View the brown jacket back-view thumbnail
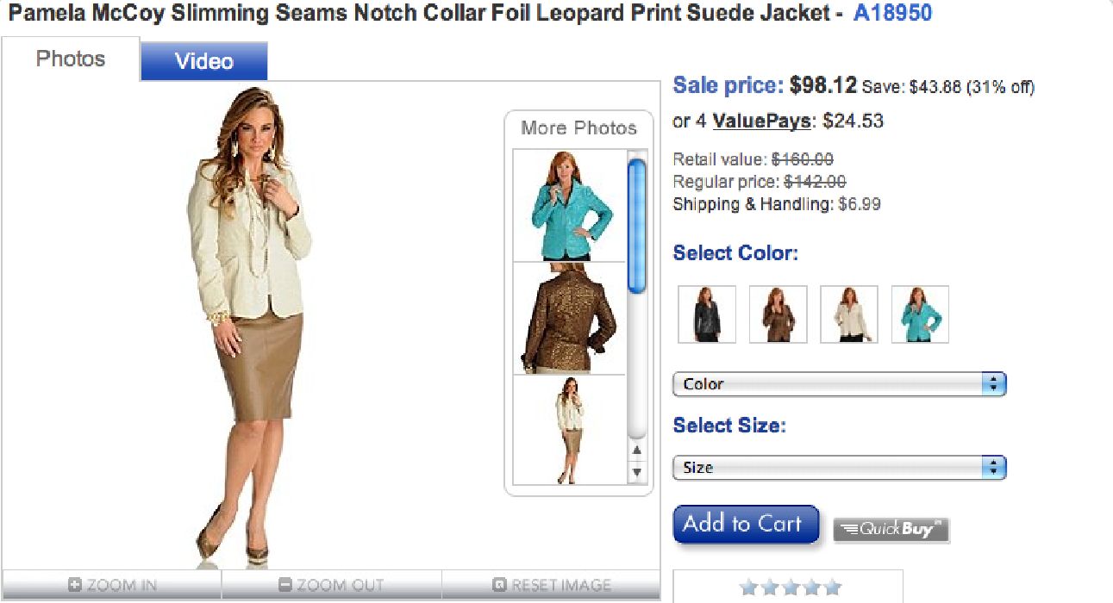Image resolution: width=1113 pixels, height=603 pixels. tap(569, 318)
